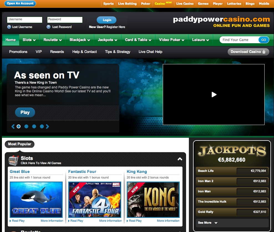The width and height of the screenshot is (274, 232).
Task: Go to next carousel slide arrow
Action: (47, 126)
